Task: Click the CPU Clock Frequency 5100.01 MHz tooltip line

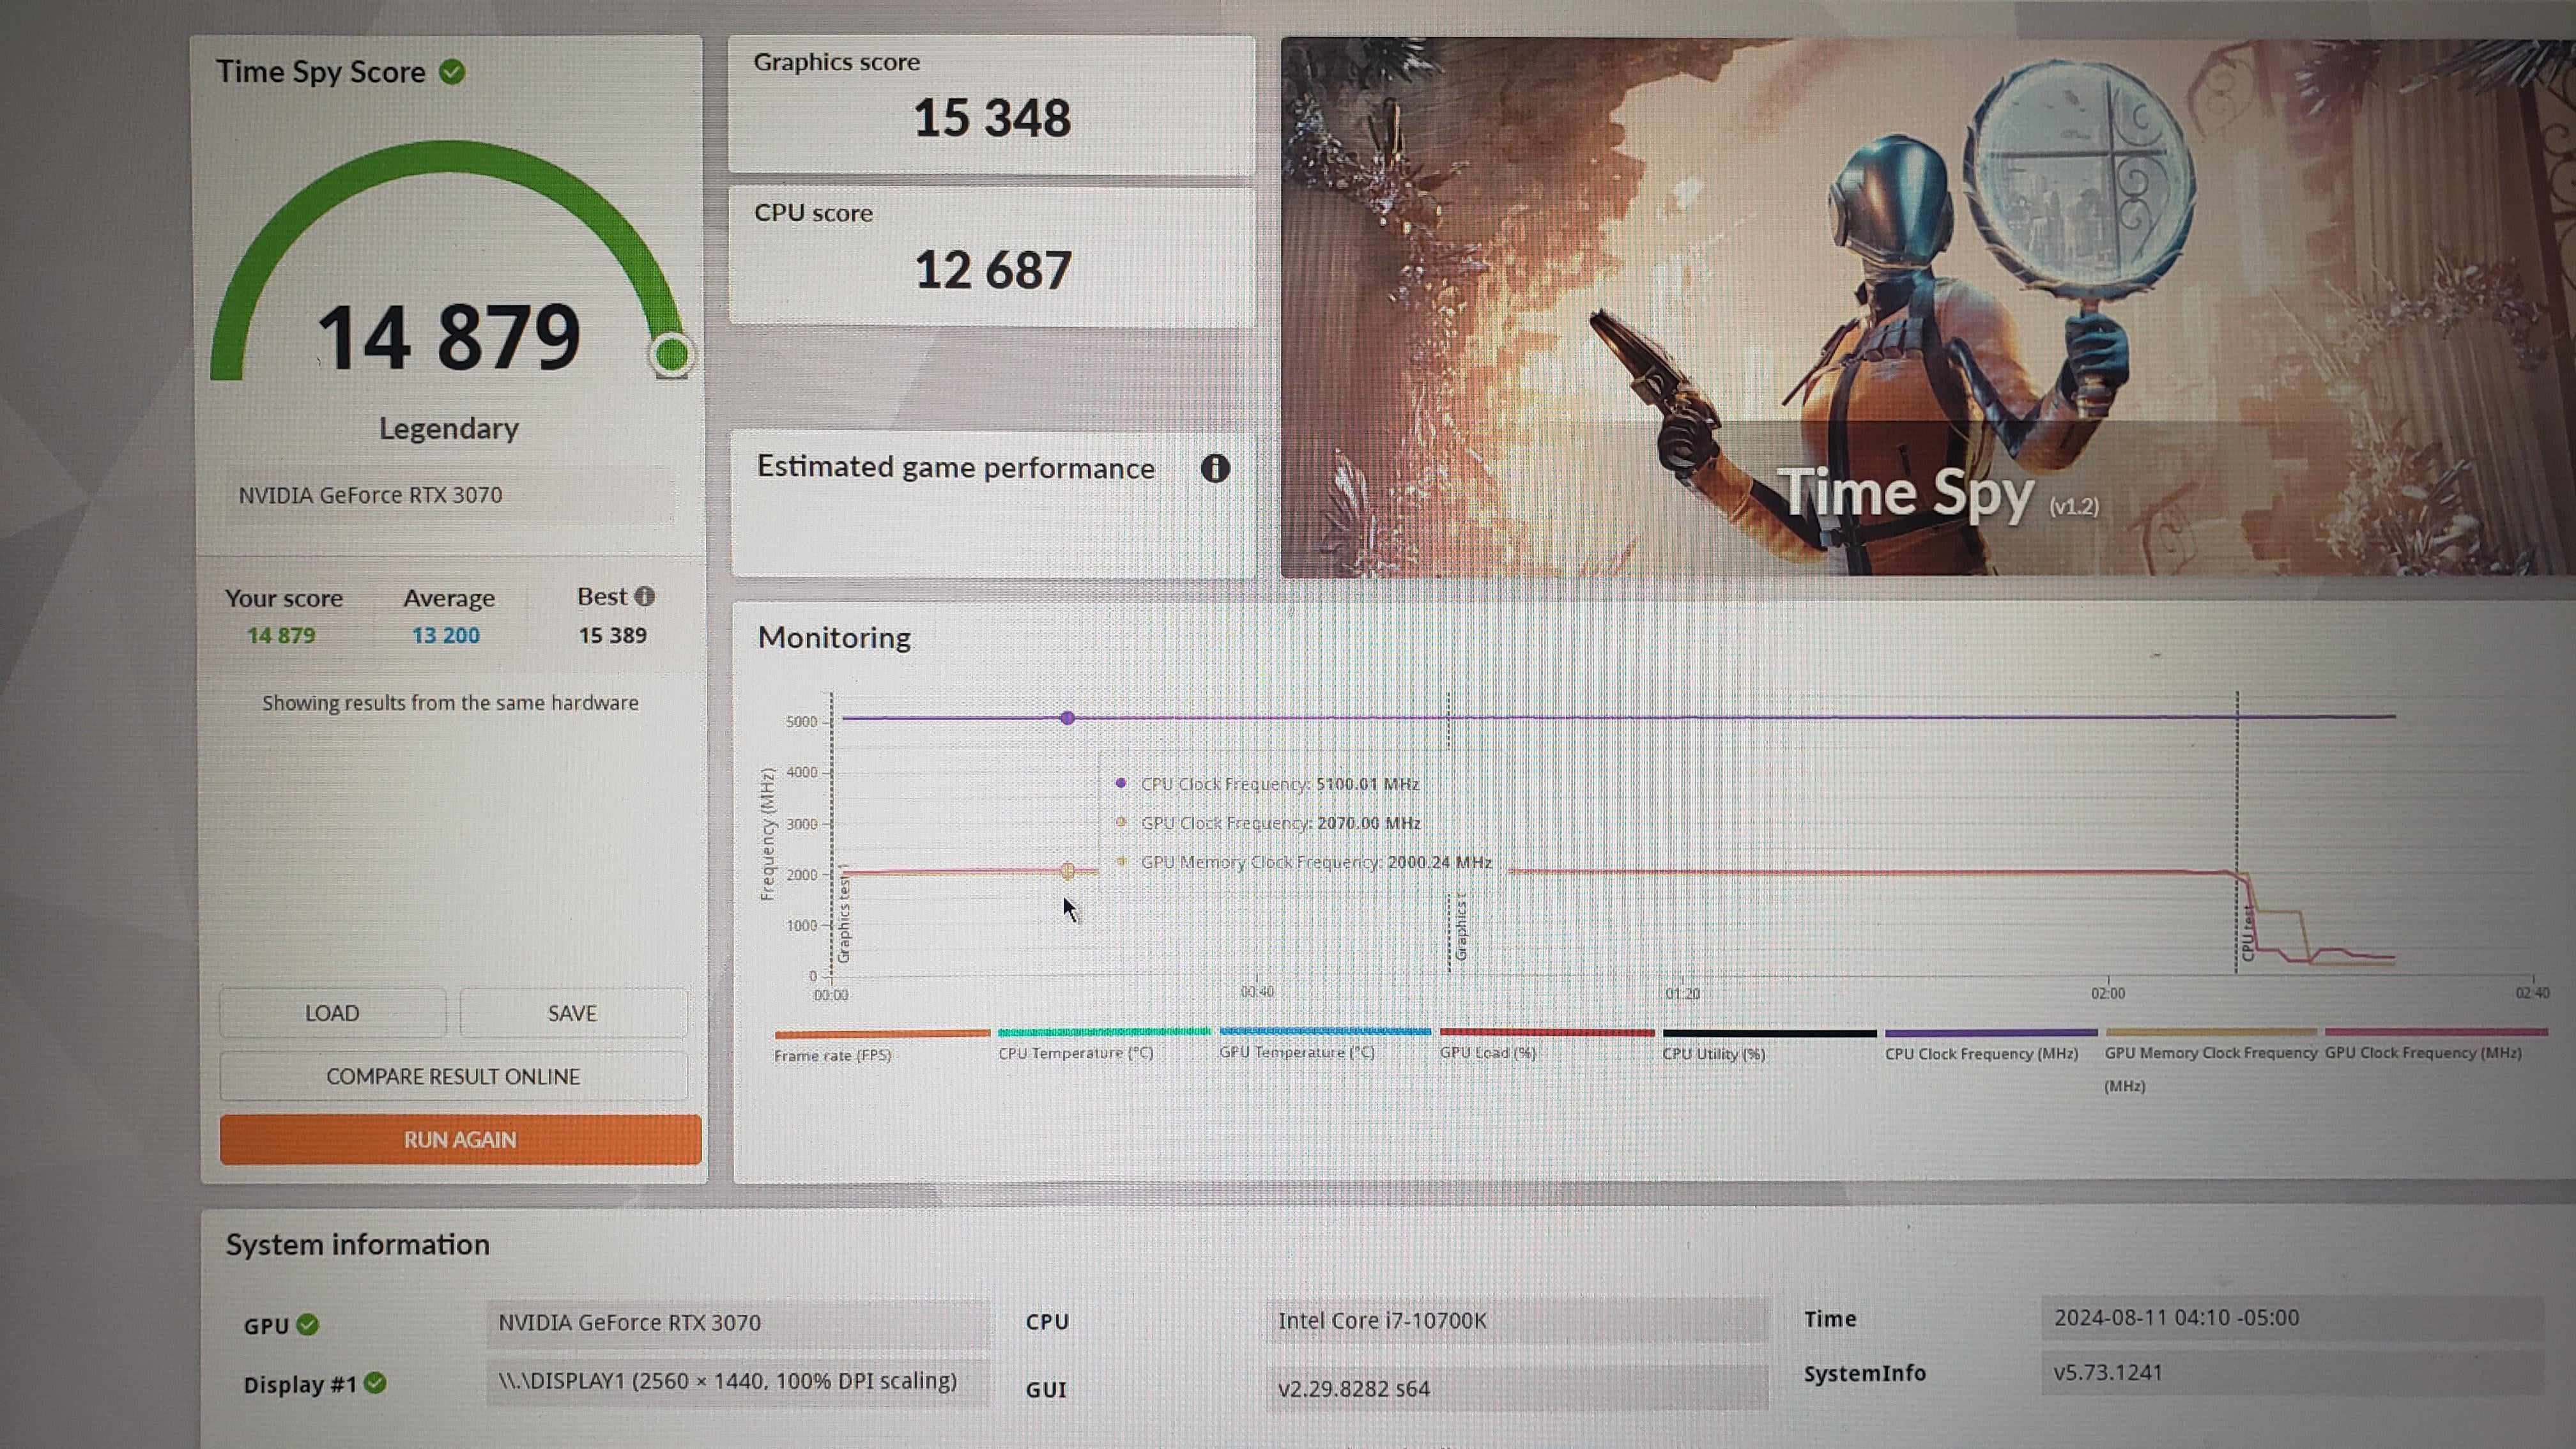Action: click(1267, 784)
